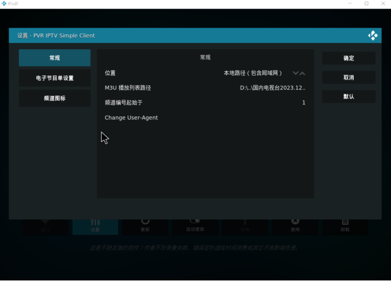Screen dimensions: 391x281
Task: Click the 本地路径（包含局域网） location value
Action: pyautogui.click(x=253, y=73)
